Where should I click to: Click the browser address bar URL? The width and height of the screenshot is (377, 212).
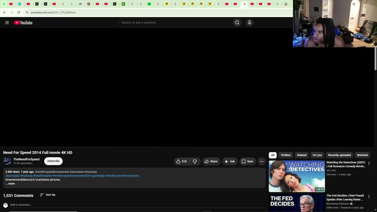point(53,12)
